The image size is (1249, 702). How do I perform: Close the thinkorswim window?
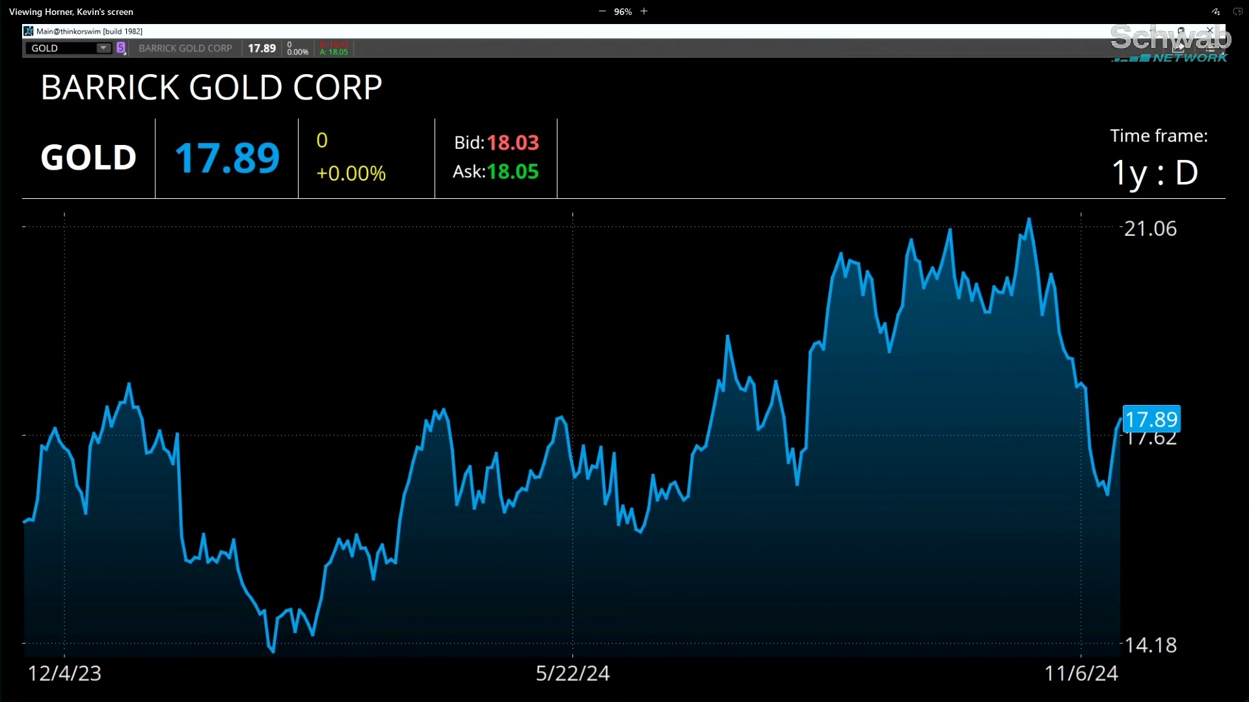1209,31
